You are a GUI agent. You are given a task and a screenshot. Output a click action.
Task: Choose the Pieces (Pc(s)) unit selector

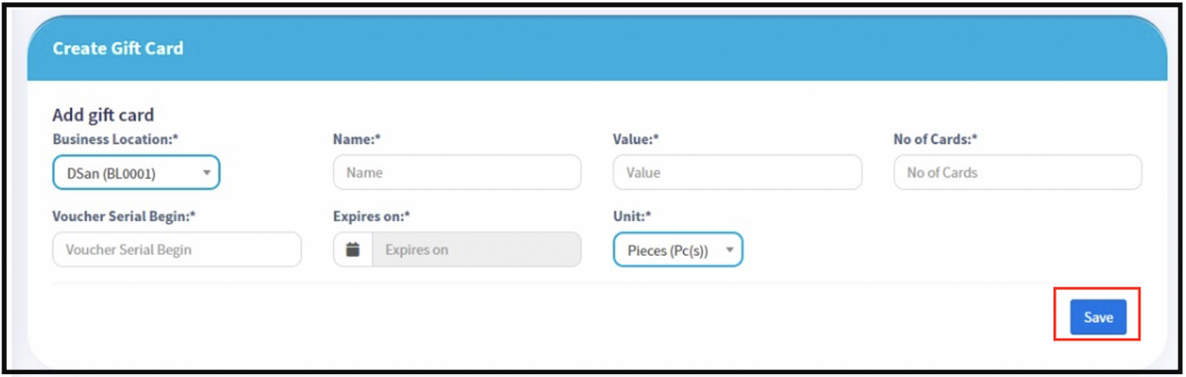point(678,250)
